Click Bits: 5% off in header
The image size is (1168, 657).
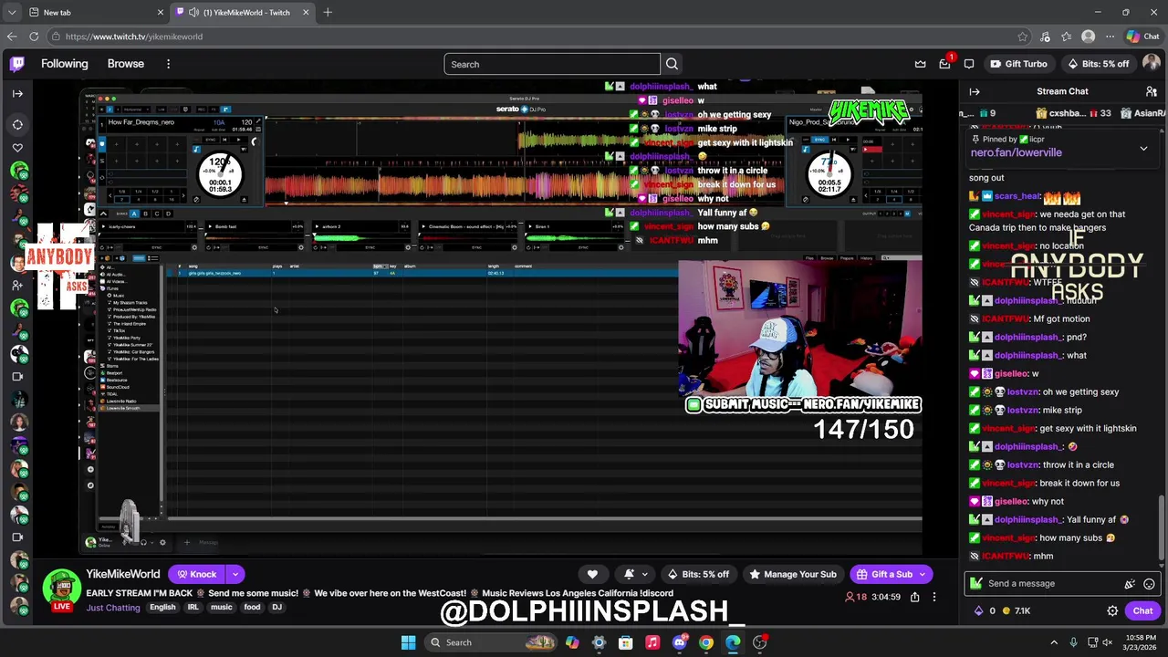pos(1099,64)
